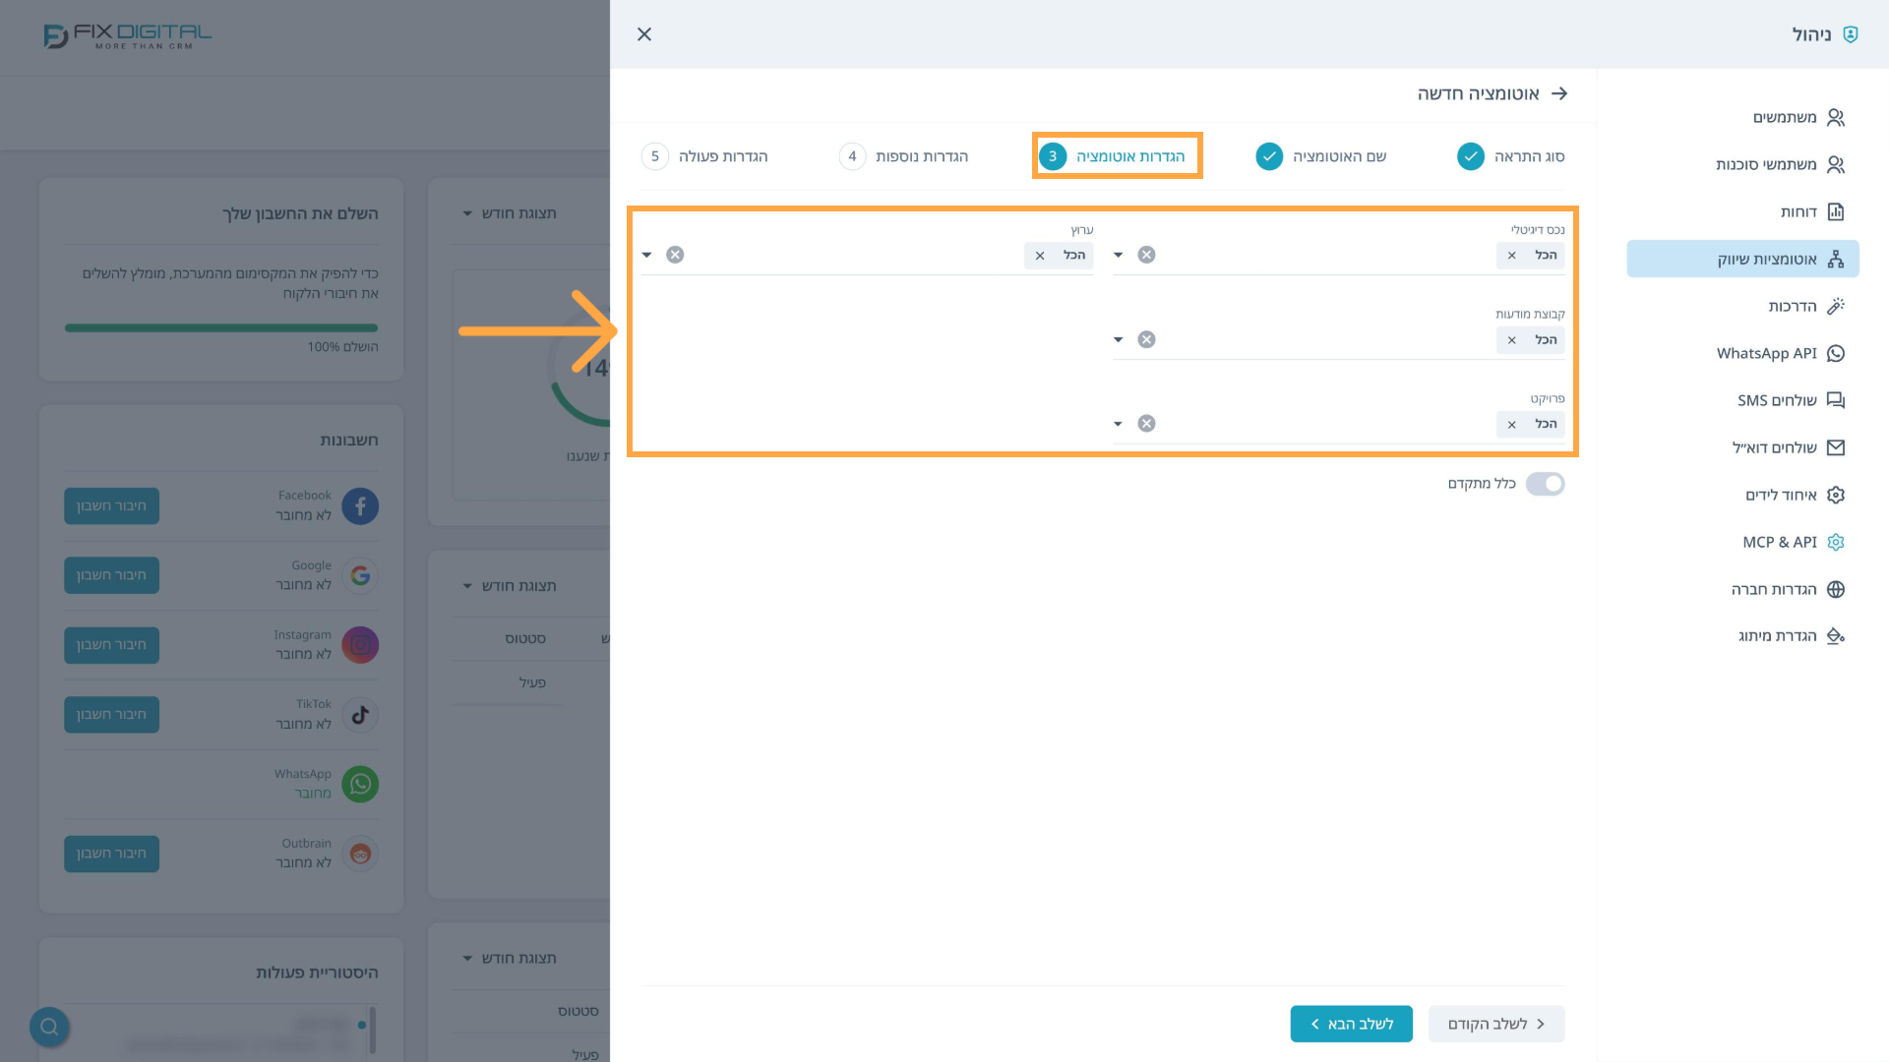Open the משתמשים users icon in sidebar
The height and width of the screenshot is (1062, 1889).
(x=1836, y=118)
